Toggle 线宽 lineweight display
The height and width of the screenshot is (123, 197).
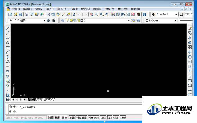(116, 118)
